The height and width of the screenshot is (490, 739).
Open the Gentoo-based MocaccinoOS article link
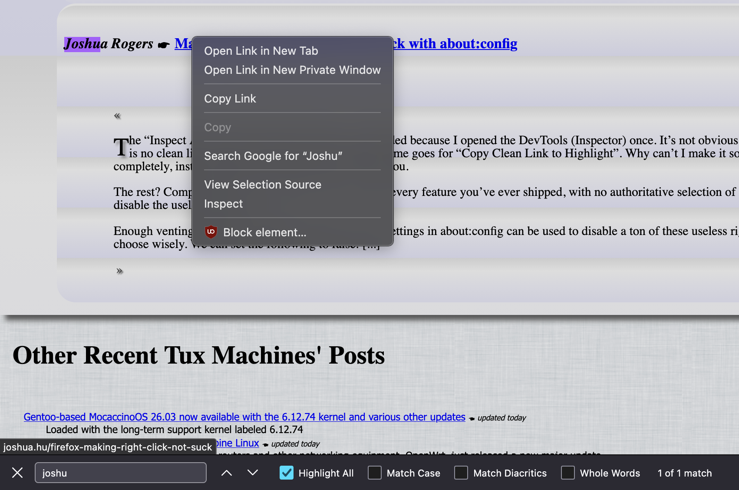244,417
